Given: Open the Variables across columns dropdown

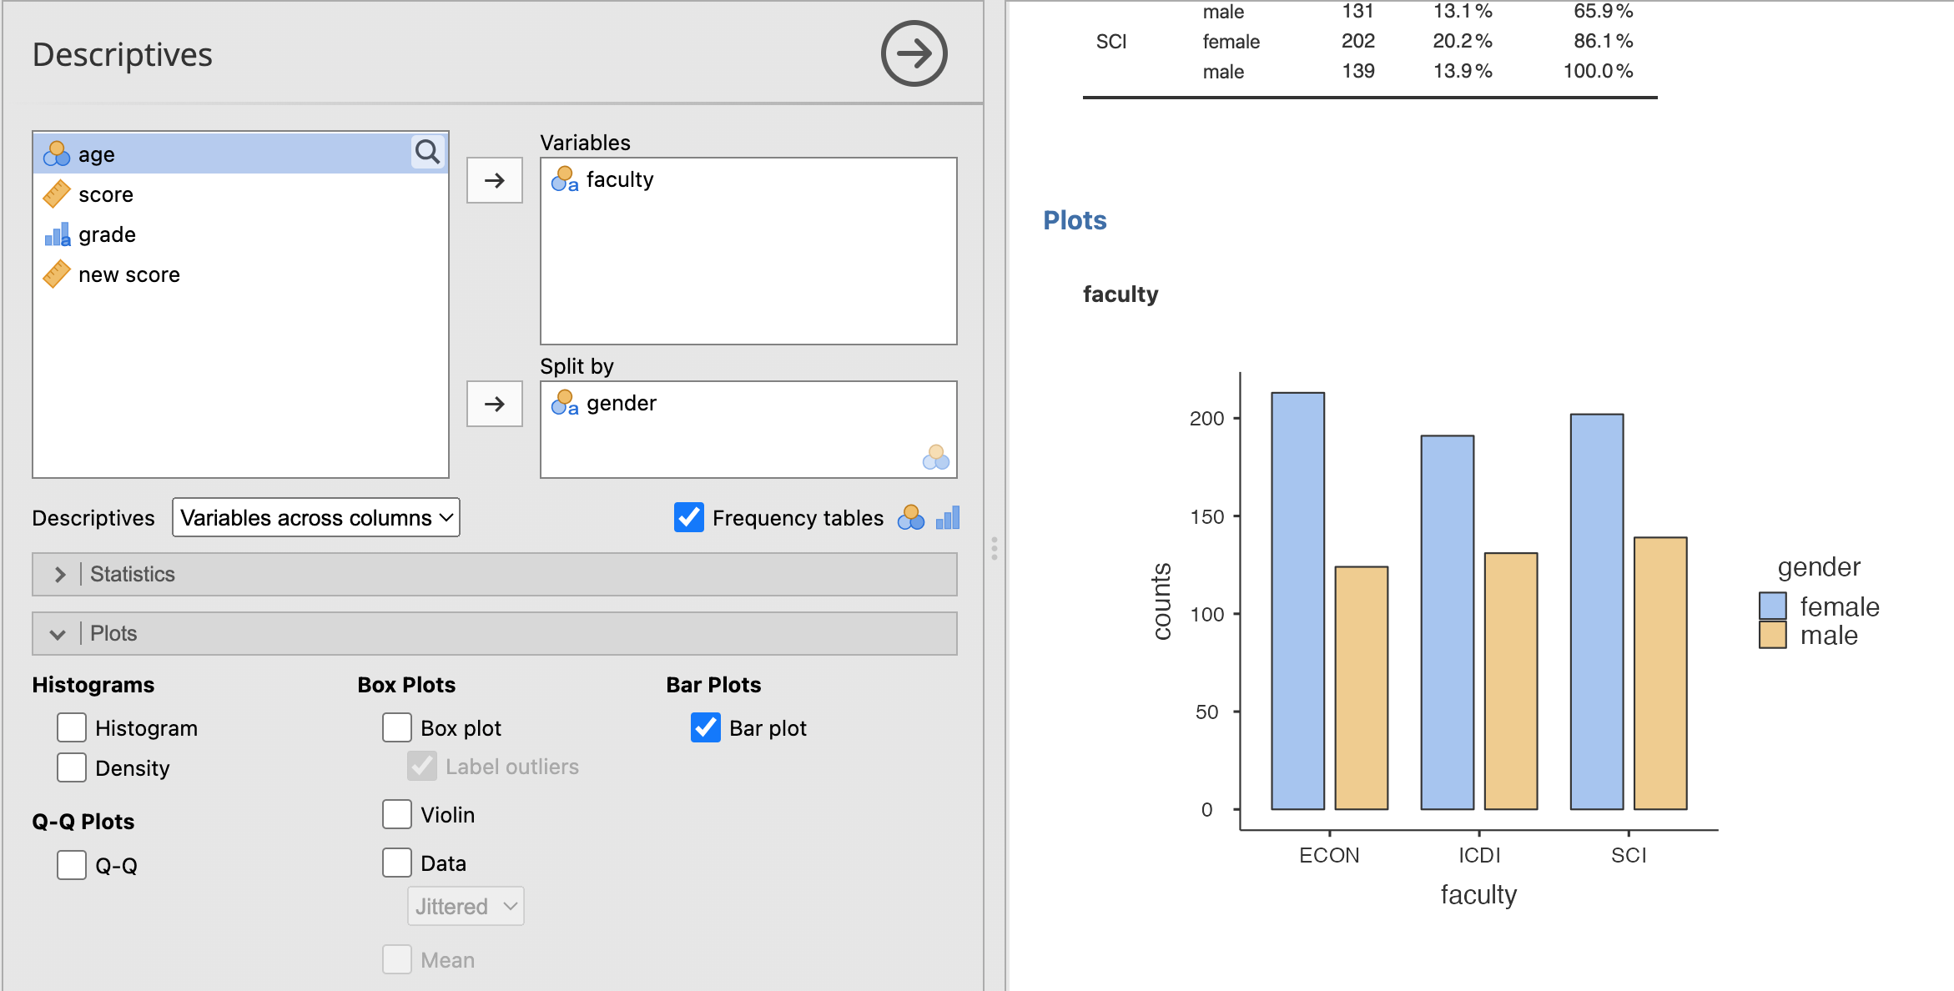Looking at the screenshot, I should coord(316,518).
